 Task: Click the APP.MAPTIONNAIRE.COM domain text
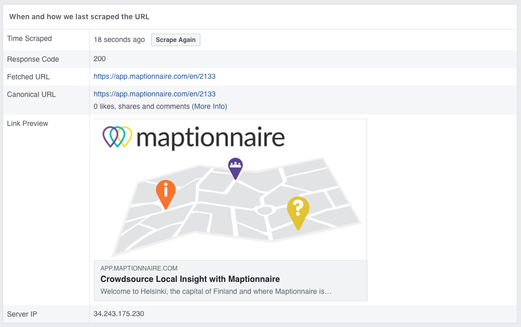pyautogui.click(x=139, y=268)
